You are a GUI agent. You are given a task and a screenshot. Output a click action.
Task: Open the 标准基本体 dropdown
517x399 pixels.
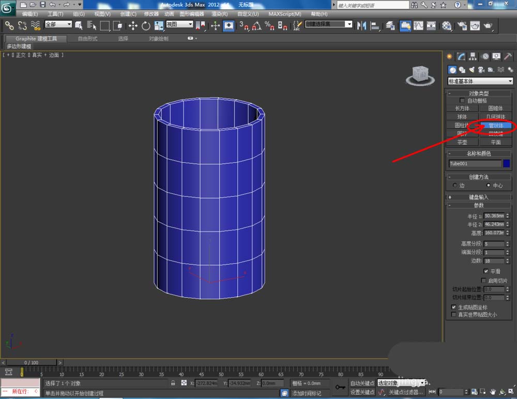(480, 81)
